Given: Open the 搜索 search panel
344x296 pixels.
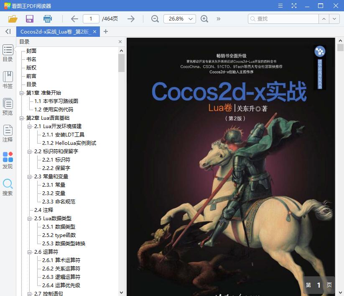Looking at the screenshot, I should 8,187.
